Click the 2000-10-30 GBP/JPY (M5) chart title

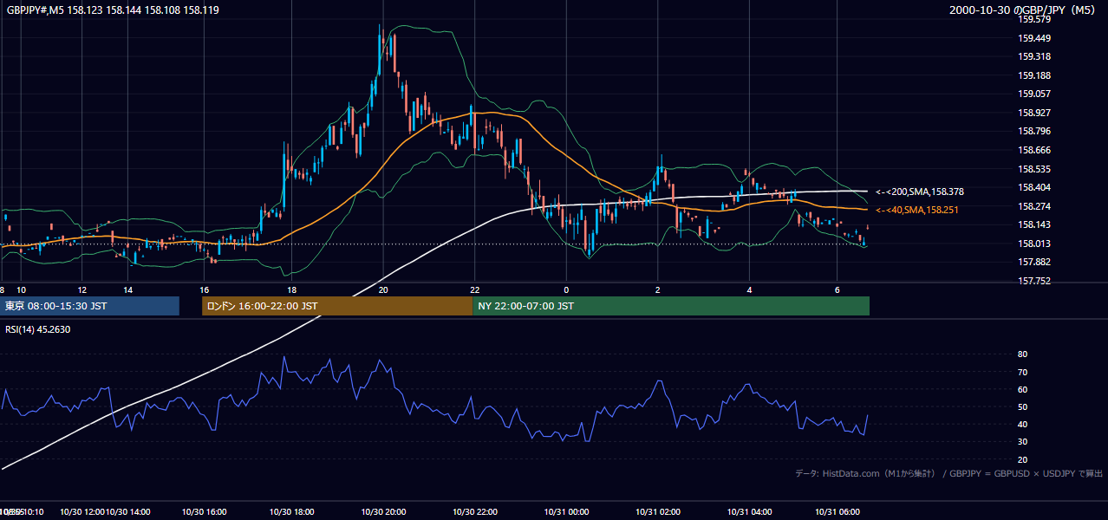pos(1023,10)
